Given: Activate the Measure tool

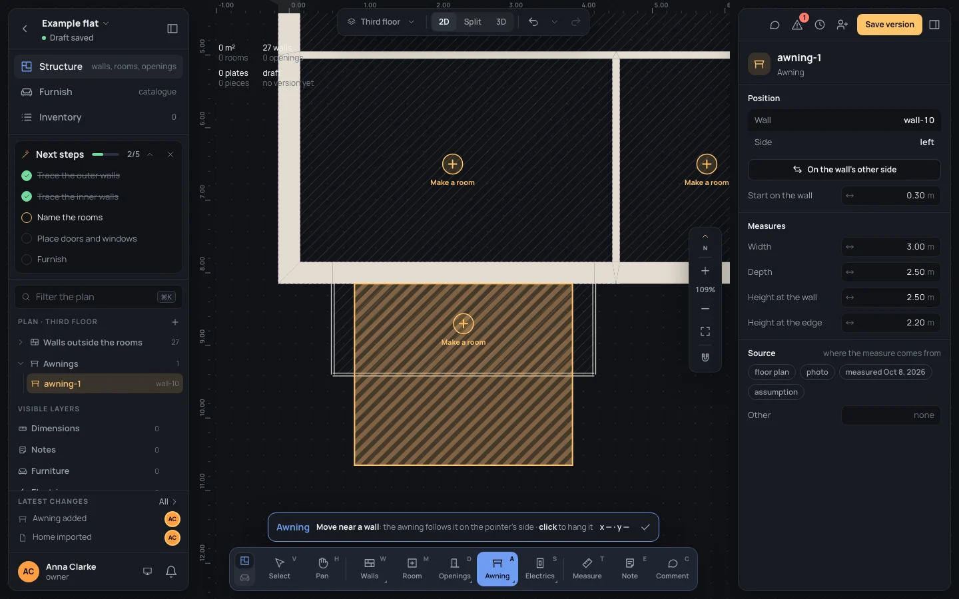Looking at the screenshot, I should 587,568.
